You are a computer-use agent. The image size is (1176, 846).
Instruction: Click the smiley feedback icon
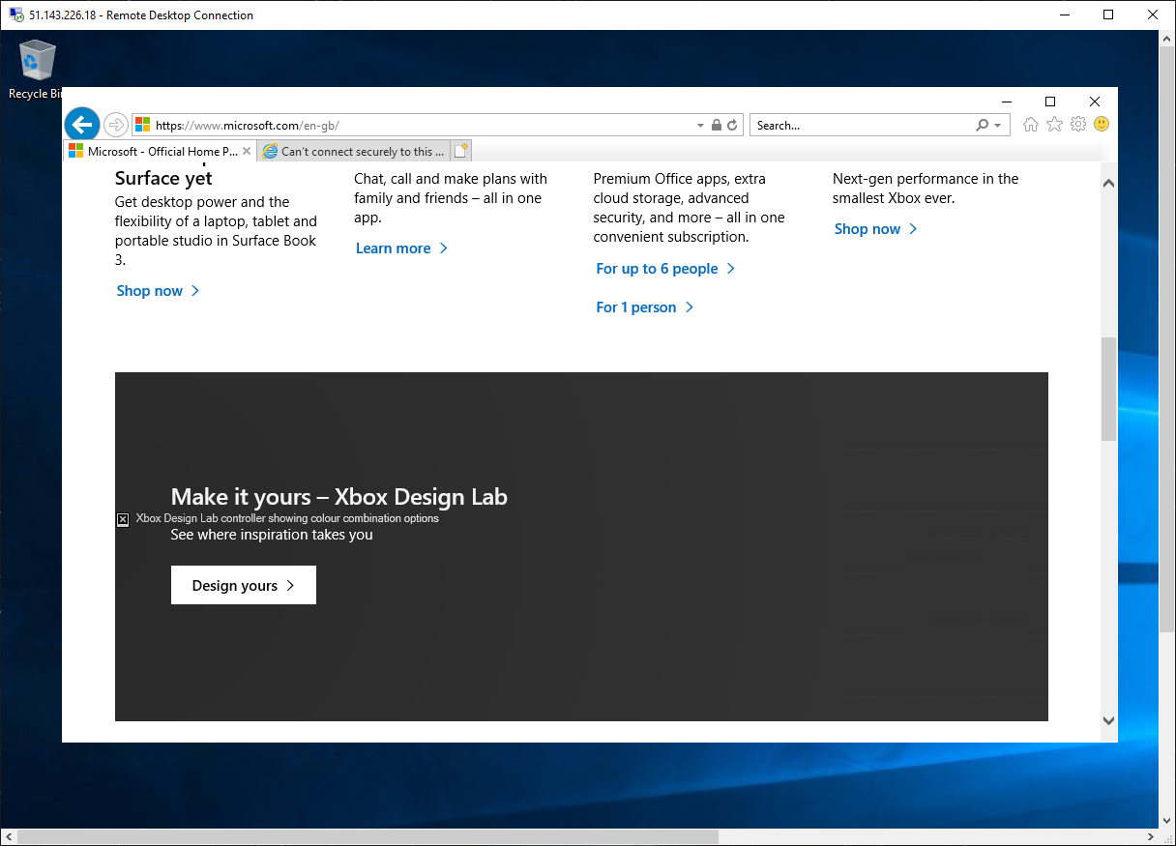[1102, 124]
